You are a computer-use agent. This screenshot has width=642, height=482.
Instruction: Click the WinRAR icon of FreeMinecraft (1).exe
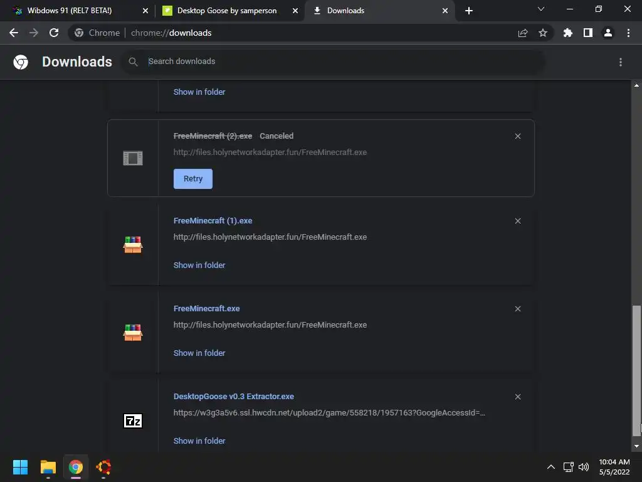133,245
